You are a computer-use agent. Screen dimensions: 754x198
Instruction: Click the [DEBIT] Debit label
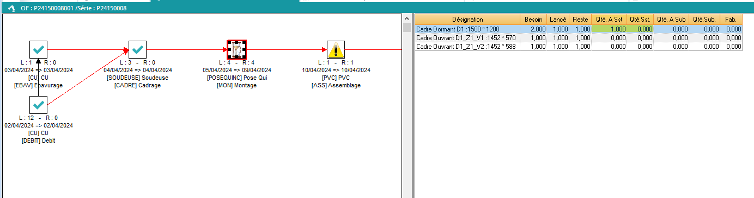38,140
